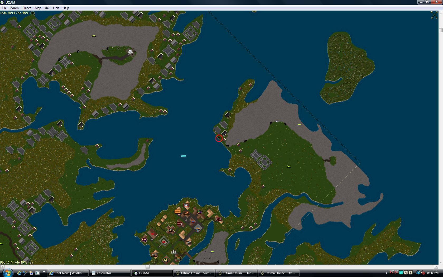The height and width of the screenshot is (277, 443).
Task: Click the skull and crossbones map marker
Action: [x=130, y=52]
